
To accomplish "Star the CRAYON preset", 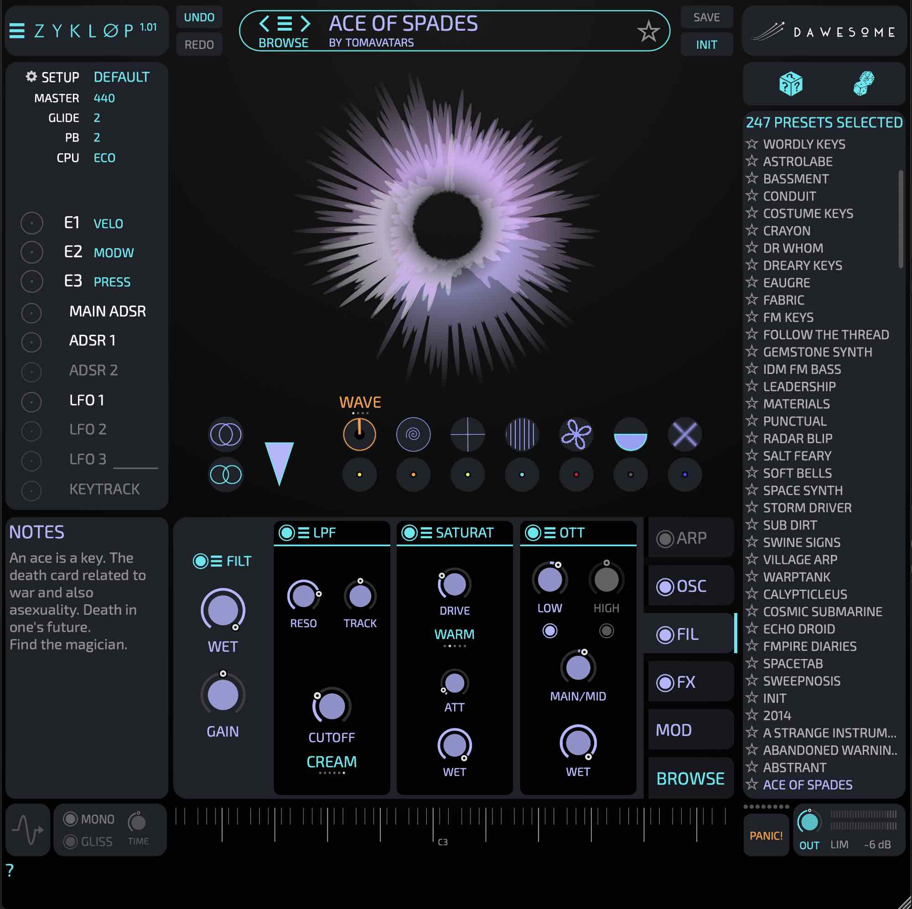I will tap(751, 230).
